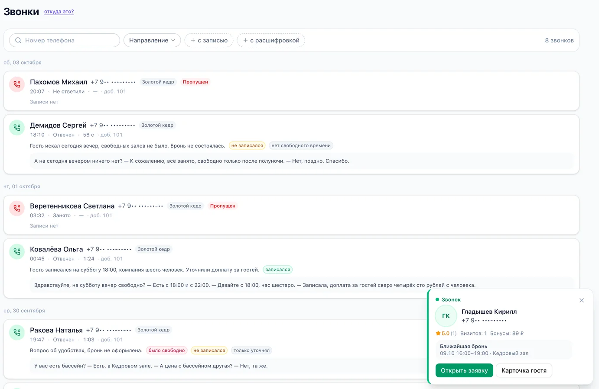The height and width of the screenshot is (389, 599).
Task: Click Золотой кедр badge next to Ковалёва Ольга
Action: (x=154, y=249)
